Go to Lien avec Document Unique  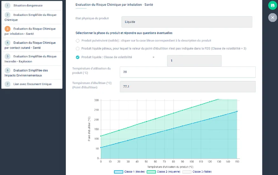32,84
